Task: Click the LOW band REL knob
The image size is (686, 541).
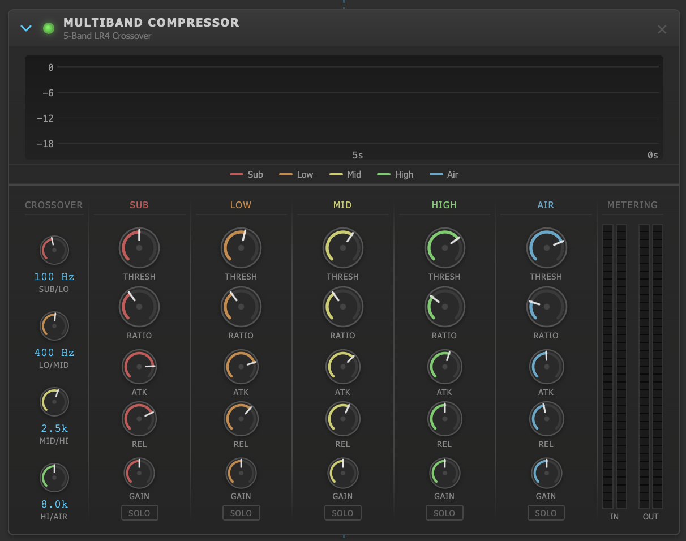Action: pos(241,419)
